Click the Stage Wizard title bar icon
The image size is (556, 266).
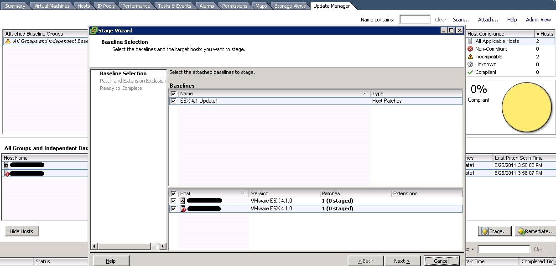tap(94, 31)
